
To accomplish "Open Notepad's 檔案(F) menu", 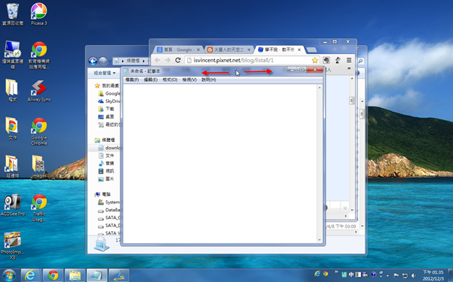I will (132, 79).
